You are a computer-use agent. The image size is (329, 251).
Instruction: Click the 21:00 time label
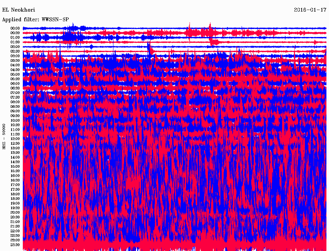(15, 222)
